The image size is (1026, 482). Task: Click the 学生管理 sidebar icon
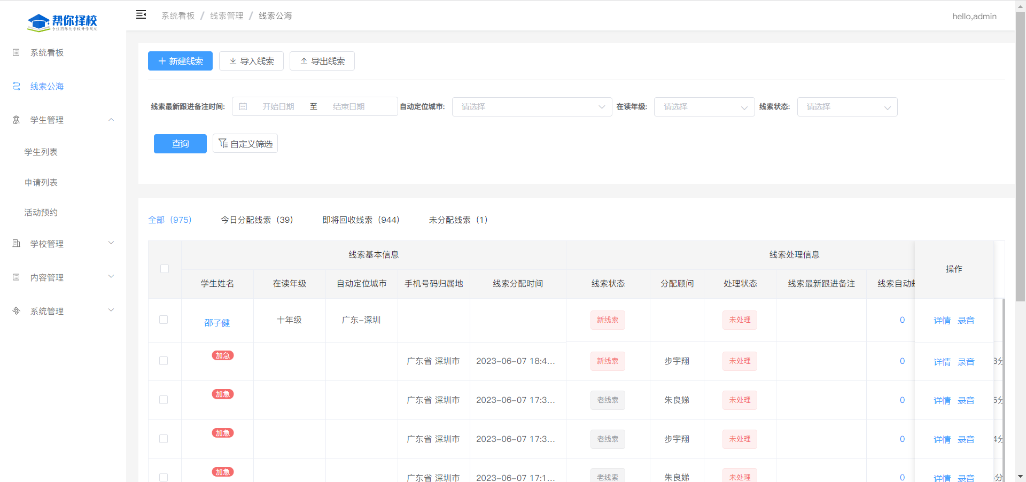(16, 120)
